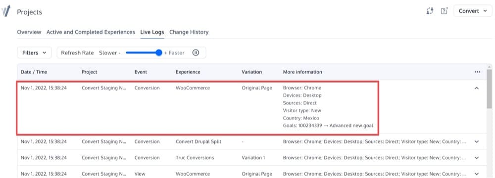
Task: Click Convert Drupal Split experience cell
Action: (198, 142)
